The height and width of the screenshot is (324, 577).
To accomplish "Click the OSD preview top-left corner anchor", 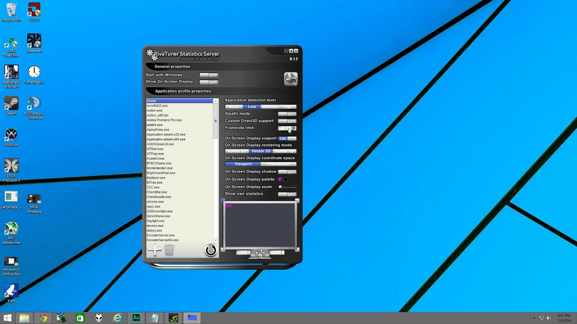I will coord(223,200).
